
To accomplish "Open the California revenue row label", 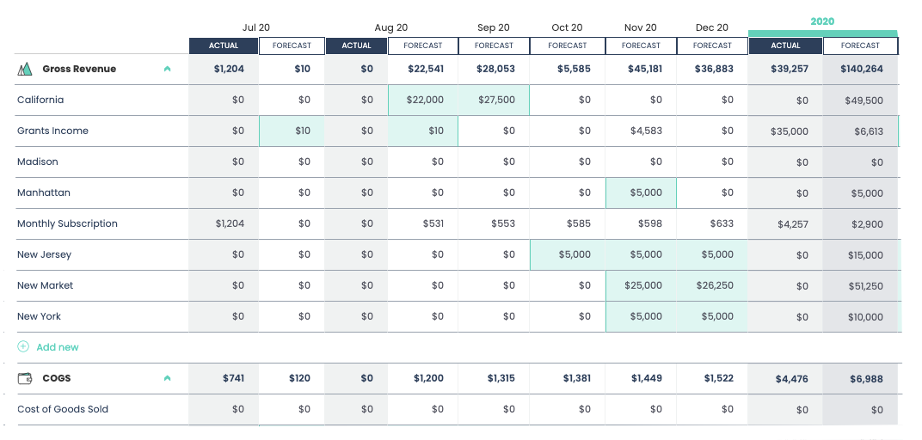I will point(40,100).
